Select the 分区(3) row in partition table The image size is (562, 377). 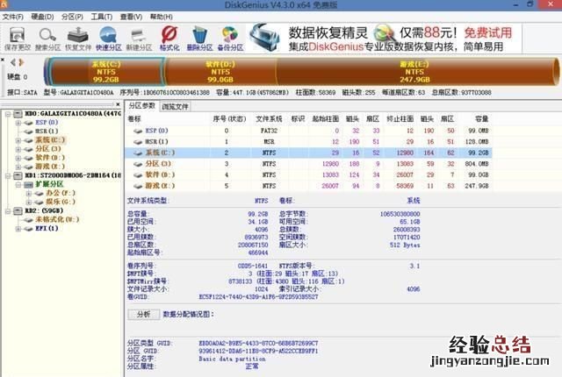coord(308,164)
